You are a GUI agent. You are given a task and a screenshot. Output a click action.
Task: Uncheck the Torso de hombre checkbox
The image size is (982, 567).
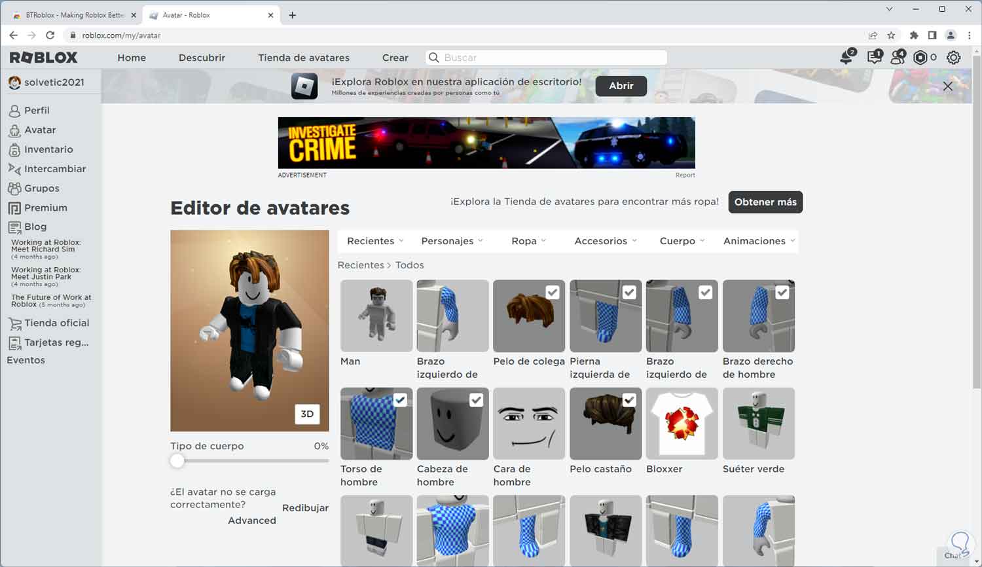[x=400, y=400]
